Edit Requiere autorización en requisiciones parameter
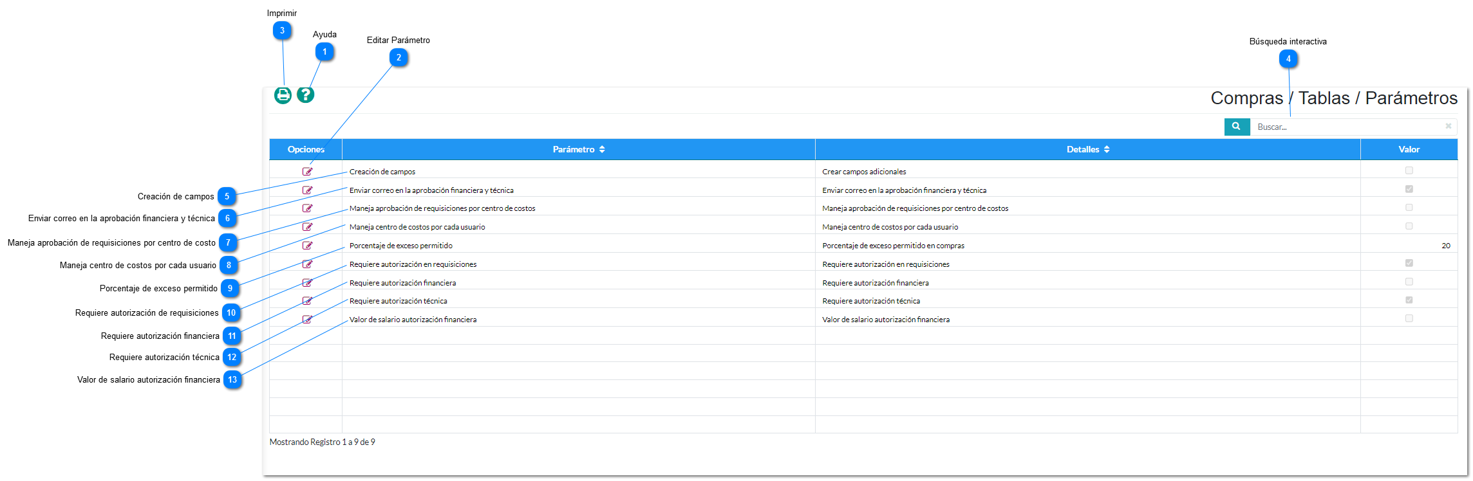Screen dimensions: 1473x481 [x=308, y=264]
